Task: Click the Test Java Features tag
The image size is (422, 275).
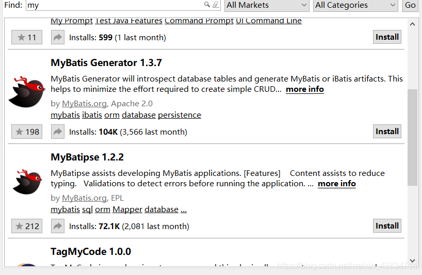Action: click(128, 21)
